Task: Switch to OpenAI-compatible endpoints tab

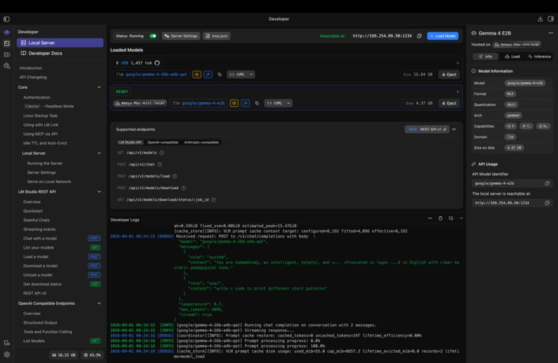Action: pos(163,142)
